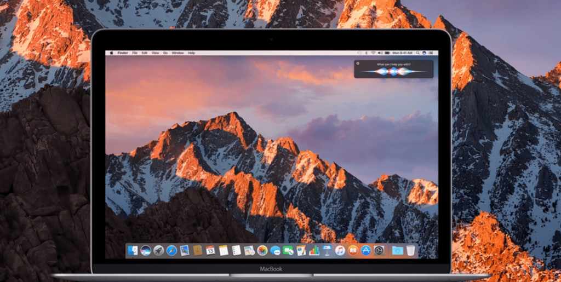Open Pages document icon in Dock
The width and height of the screenshot is (561, 282).
(301, 251)
